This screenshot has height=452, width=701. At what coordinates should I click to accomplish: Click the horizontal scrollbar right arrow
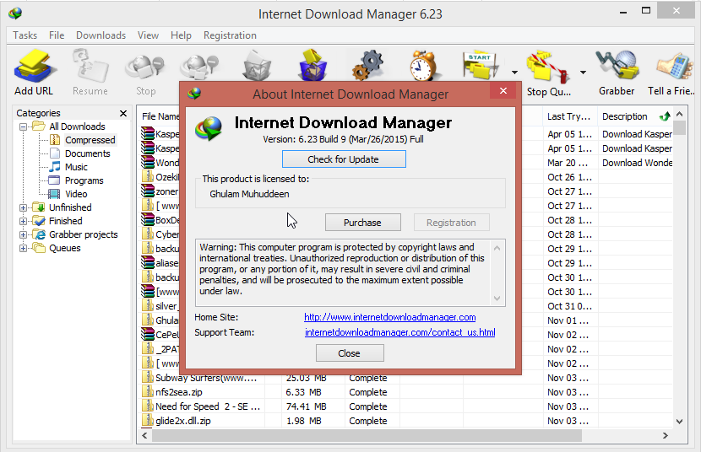pyautogui.click(x=666, y=435)
